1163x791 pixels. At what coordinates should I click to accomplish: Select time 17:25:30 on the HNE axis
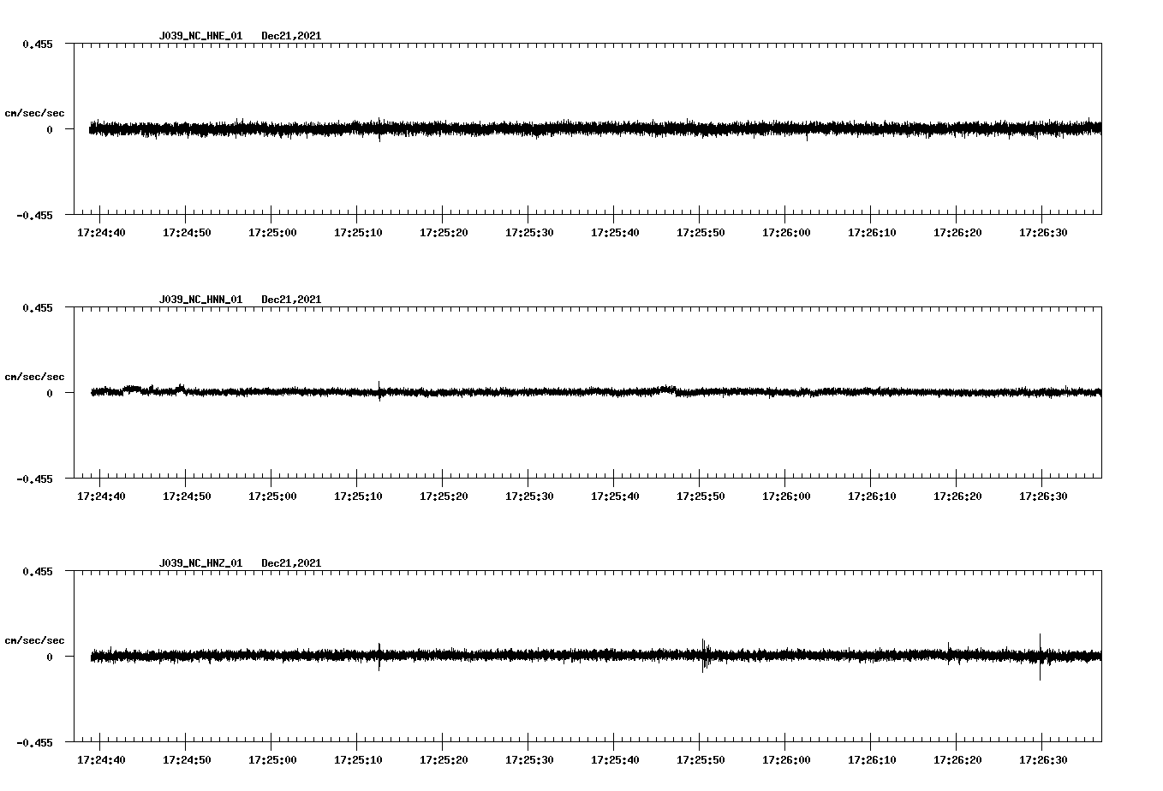(x=529, y=232)
